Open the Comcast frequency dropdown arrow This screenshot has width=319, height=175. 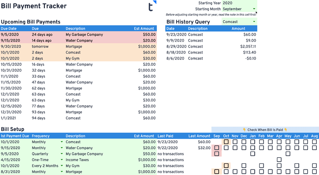click(61, 142)
